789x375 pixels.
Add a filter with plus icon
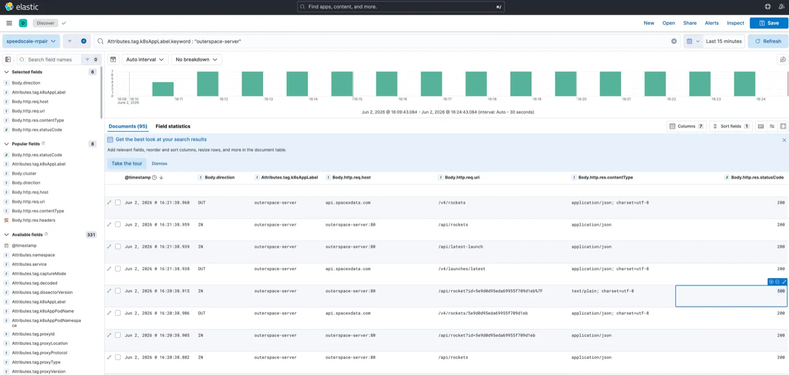pos(83,41)
